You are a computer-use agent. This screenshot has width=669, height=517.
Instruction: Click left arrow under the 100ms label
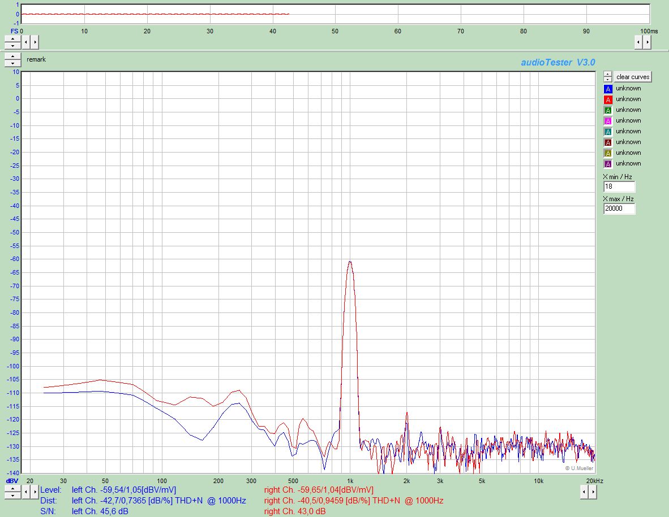click(638, 42)
